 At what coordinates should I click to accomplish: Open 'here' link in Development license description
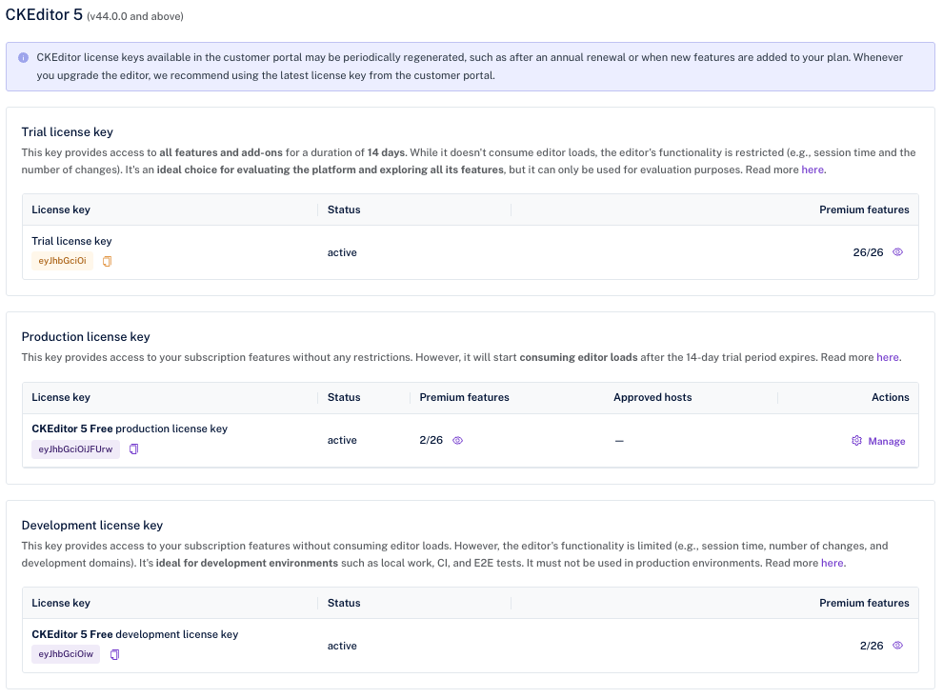click(x=832, y=563)
